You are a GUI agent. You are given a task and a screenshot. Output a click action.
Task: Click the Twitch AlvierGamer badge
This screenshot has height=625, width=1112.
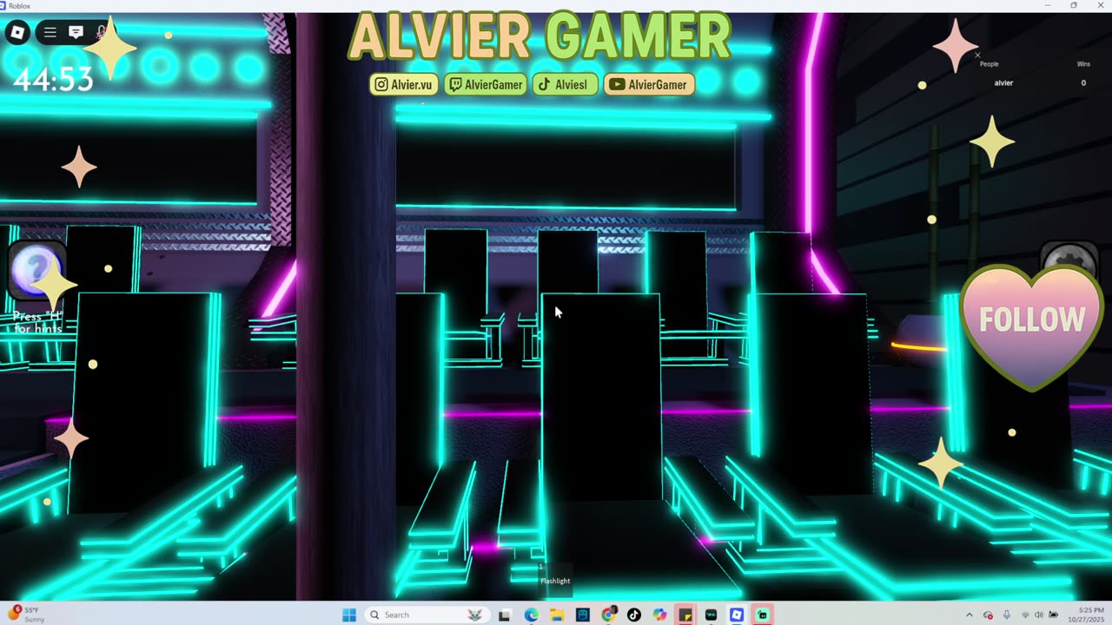[x=486, y=84]
